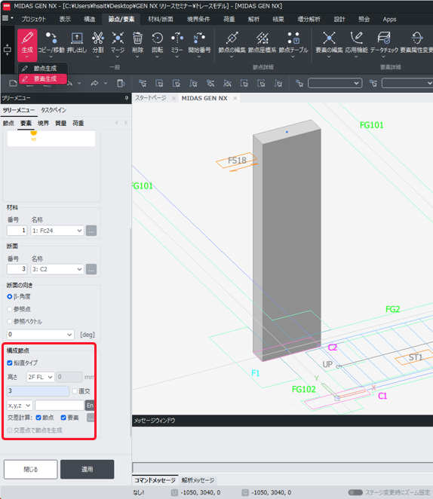
Task: Open the 応用機能 tool icon
Action: point(356,38)
